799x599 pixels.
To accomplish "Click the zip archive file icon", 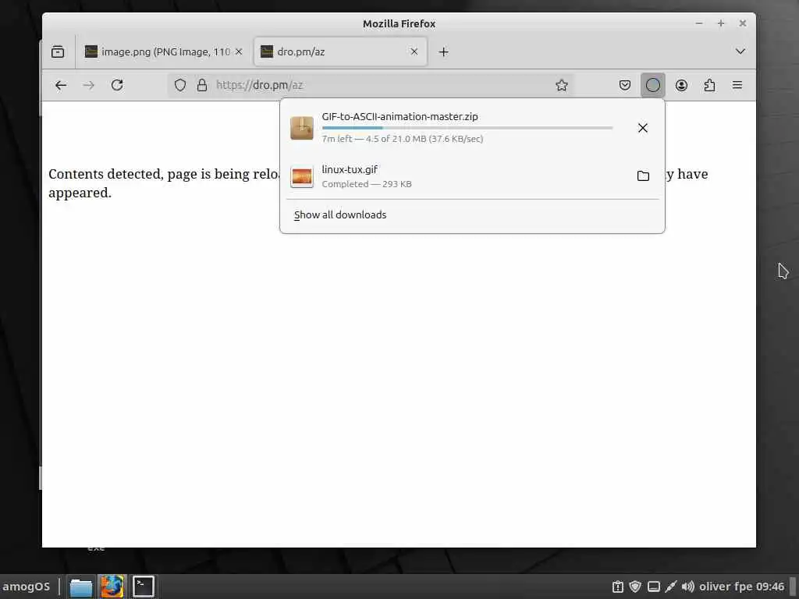I will coord(302,128).
